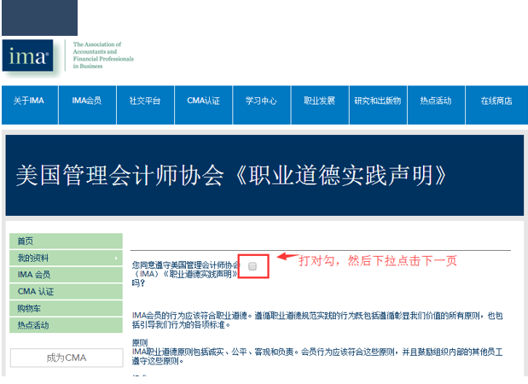The width and height of the screenshot is (528, 384).
Task: Open the 社交平台 menu
Action: point(145,105)
